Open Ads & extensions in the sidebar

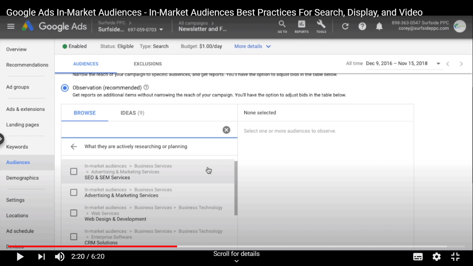[26, 109]
